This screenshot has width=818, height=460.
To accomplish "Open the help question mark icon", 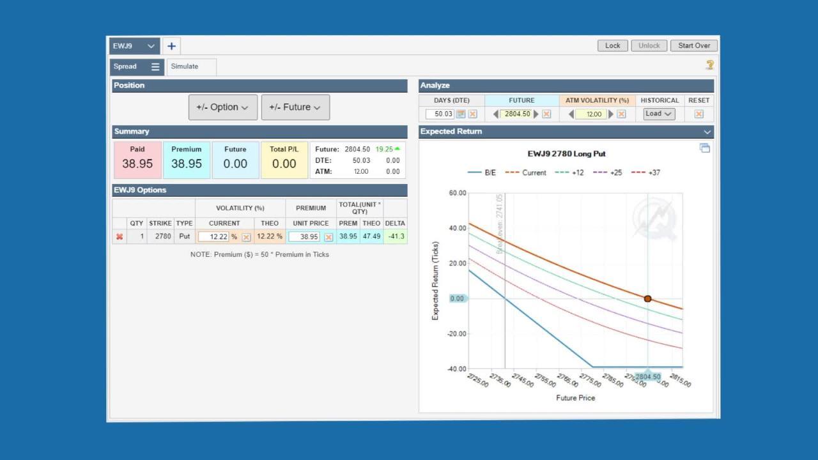I will pyautogui.click(x=709, y=65).
